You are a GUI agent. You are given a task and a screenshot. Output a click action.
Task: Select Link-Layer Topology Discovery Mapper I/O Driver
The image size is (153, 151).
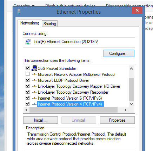click(79, 86)
